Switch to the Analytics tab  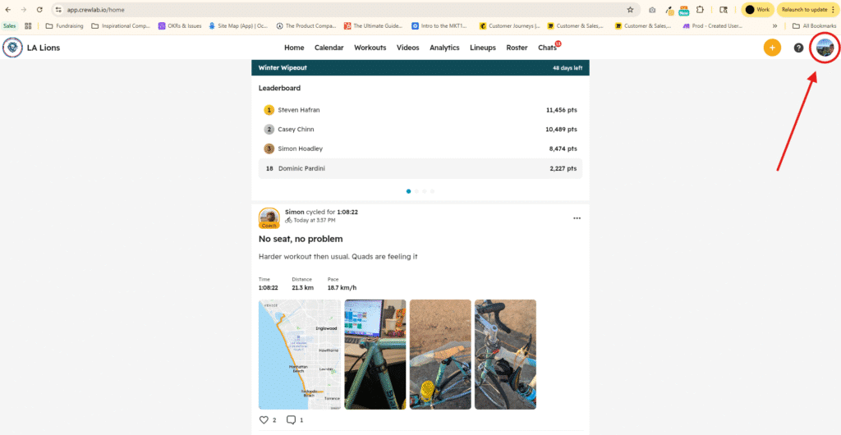(x=444, y=48)
